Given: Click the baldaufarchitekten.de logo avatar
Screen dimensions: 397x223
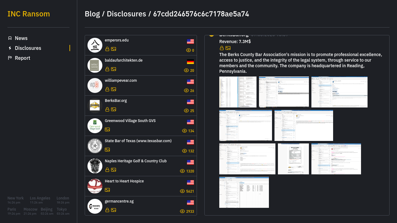Looking at the screenshot, I should (95, 65).
